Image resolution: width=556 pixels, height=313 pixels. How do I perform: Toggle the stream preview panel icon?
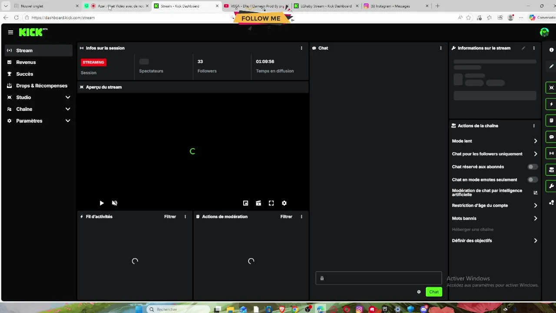(551, 88)
